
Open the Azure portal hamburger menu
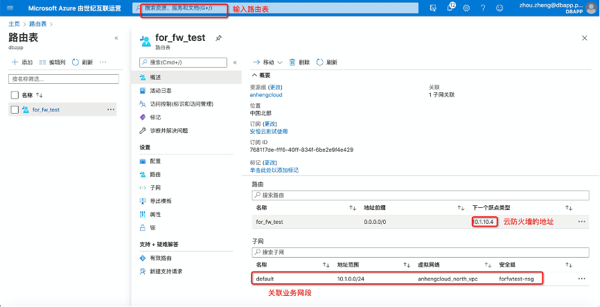pyautogui.click(x=10, y=8)
